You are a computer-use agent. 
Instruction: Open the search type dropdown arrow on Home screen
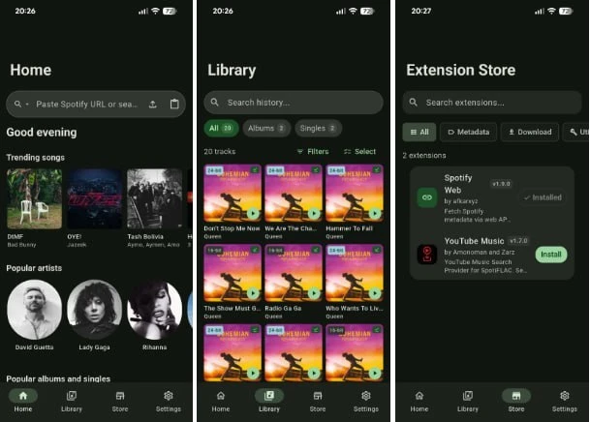coord(27,105)
